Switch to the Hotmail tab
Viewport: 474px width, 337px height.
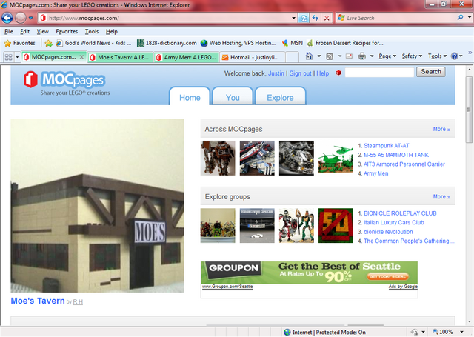[253, 57]
